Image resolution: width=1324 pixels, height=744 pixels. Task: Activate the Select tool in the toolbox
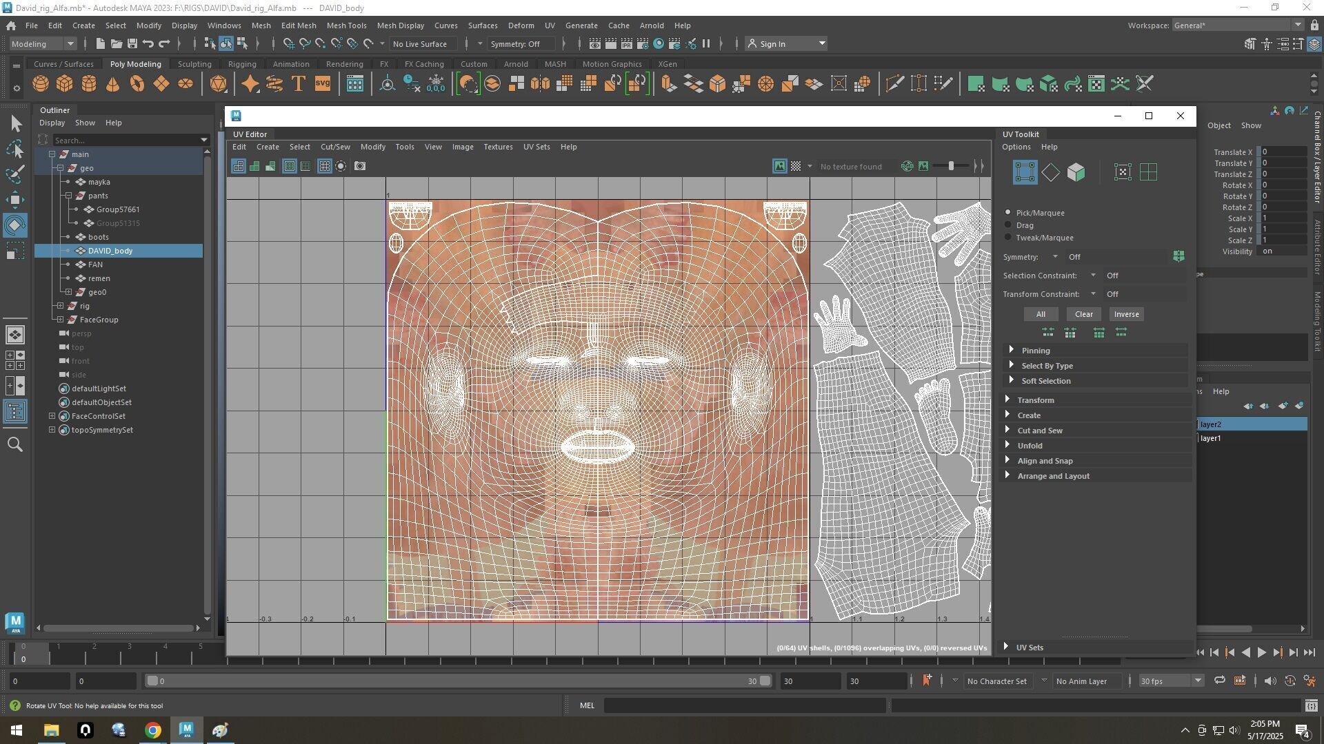coord(15,124)
